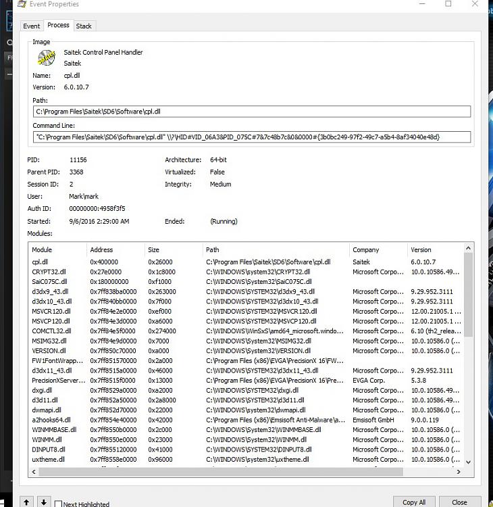Image resolution: width=493 pixels, height=507 pixels.
Task: Click the down arrow next event button
Action: click(x=44, y=502)
